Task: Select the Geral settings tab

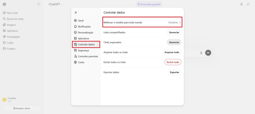Action: point(80,21)
